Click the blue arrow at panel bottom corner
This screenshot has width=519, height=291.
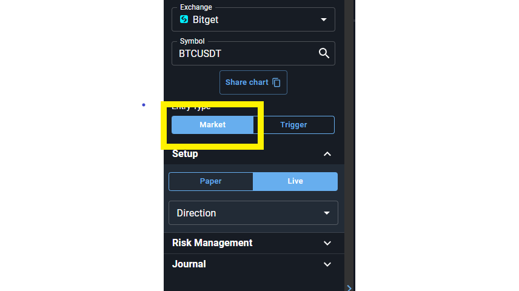pyautogui.click(x=349, y=288)
